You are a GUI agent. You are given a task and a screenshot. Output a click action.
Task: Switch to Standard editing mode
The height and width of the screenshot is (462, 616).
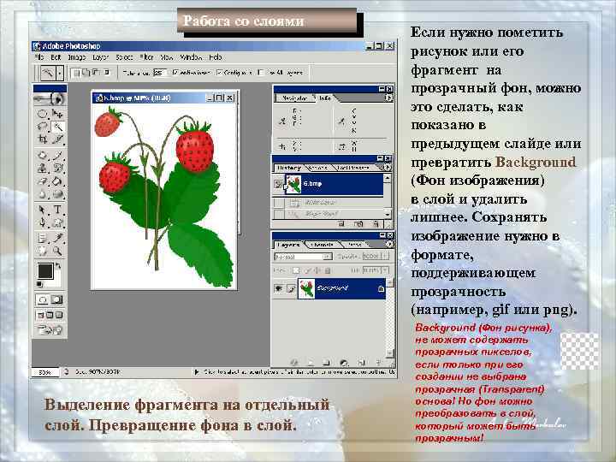click(43, 299)
